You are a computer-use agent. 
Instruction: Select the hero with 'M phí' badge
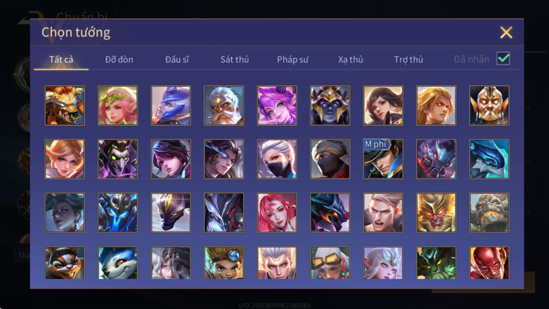(x=383, y=159)
